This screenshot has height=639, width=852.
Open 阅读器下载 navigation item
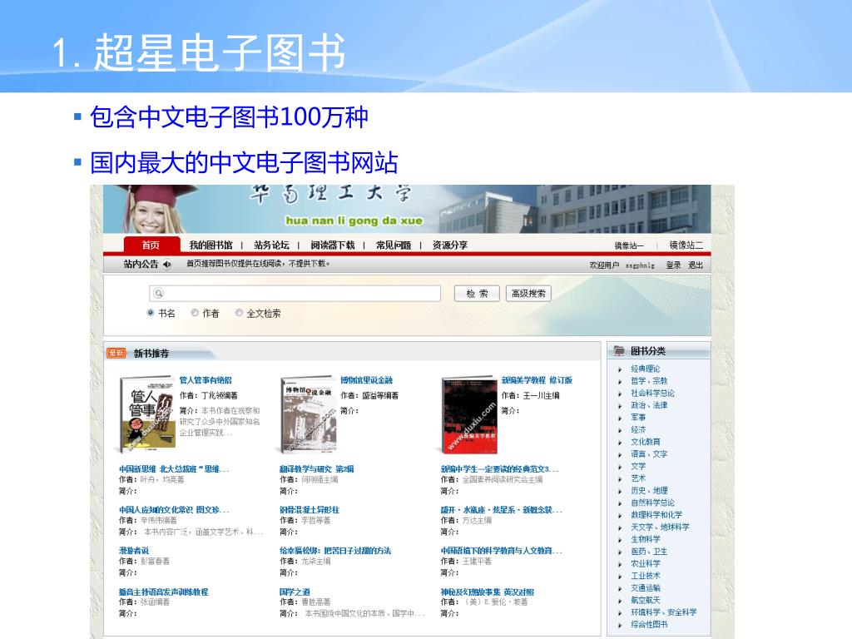pos(333,245)
